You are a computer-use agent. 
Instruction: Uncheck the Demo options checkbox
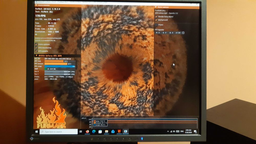[36, 44]
